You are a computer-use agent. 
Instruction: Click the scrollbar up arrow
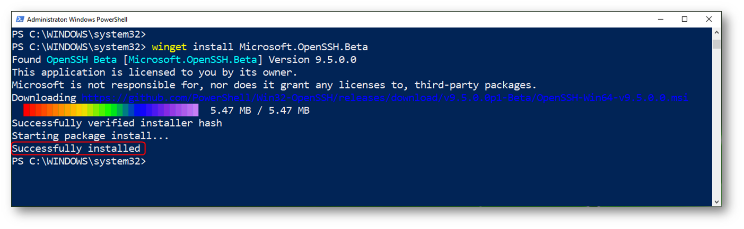(717, 32)
